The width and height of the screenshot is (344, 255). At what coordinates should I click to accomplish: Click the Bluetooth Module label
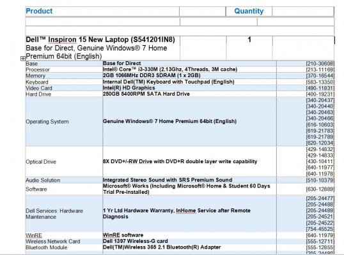[47, 247]
